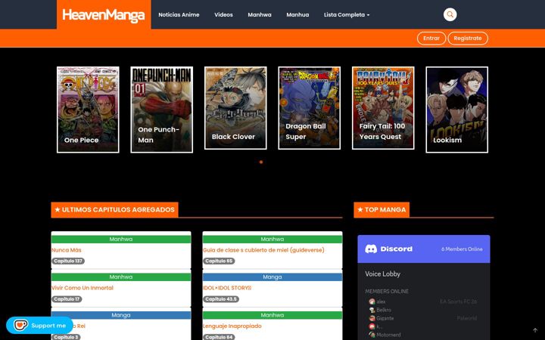Click the scroll-to-top arrow icon

535,330
